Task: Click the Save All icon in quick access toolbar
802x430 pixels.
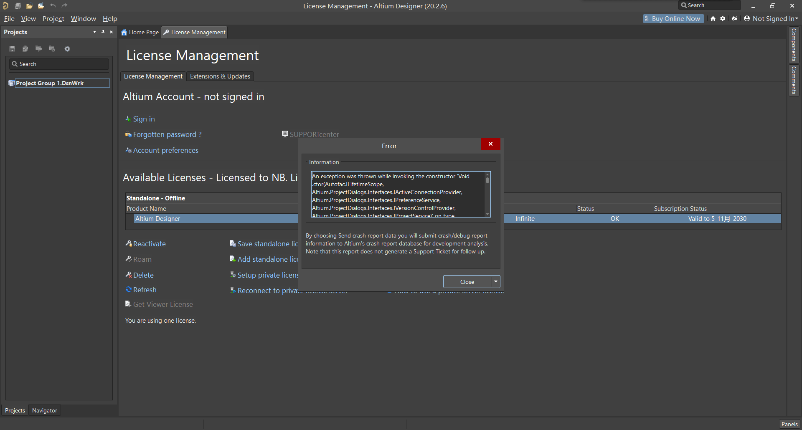Action: (x=18, y=6)
